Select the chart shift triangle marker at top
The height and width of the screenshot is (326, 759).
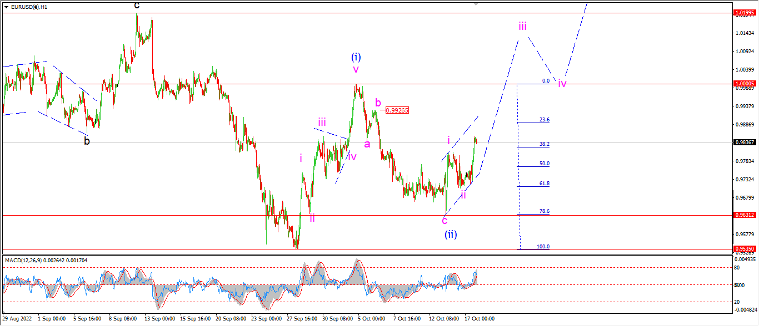(476, 3)
